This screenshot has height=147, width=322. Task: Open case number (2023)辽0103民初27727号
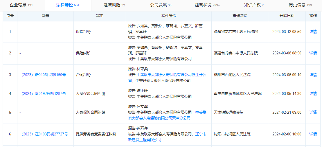tap(45, 134)
